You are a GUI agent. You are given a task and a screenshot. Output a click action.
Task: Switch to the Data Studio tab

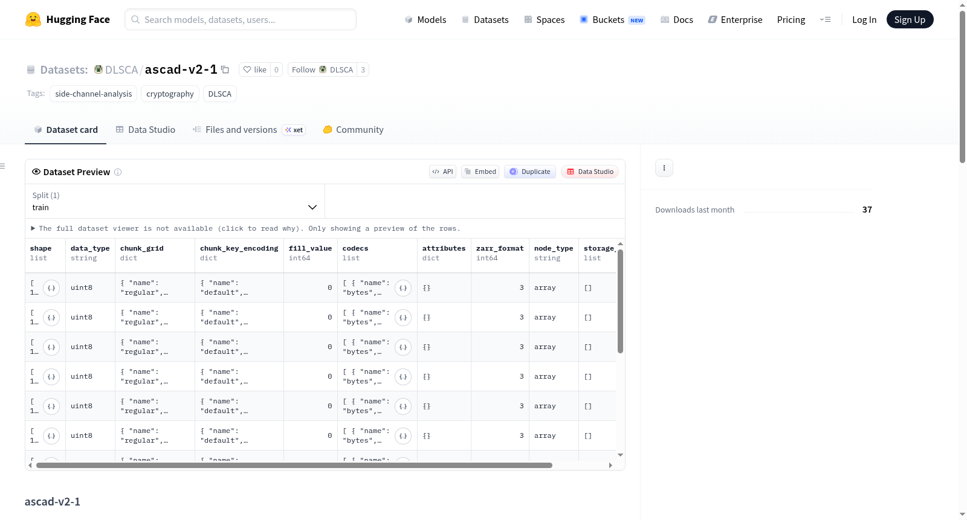[x=145, y=129]
